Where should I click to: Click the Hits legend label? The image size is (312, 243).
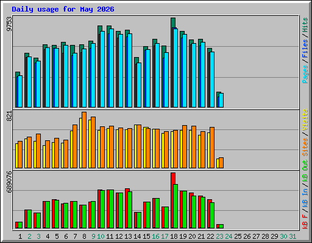305,25
